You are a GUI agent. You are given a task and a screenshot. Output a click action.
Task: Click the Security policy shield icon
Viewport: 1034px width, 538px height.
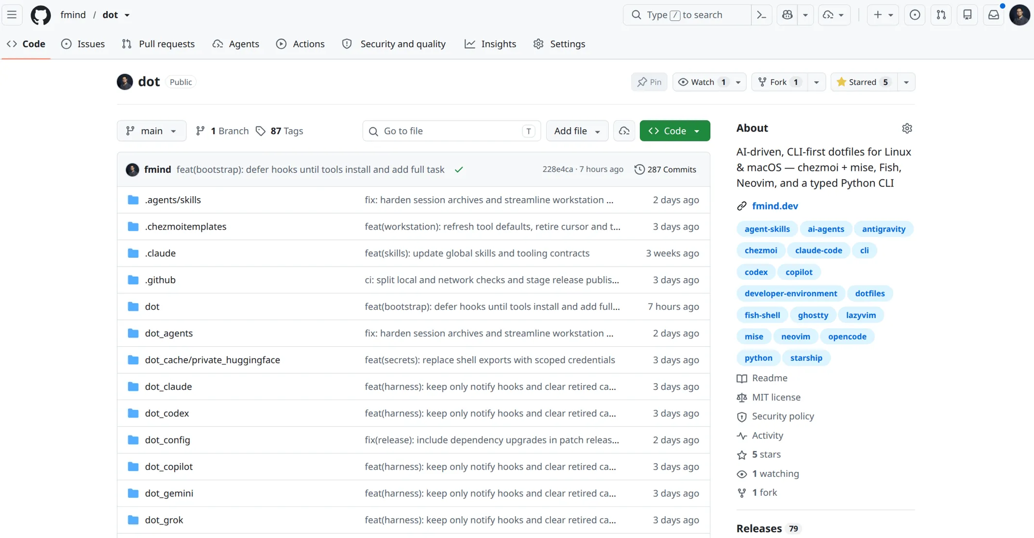pos(742,417)
